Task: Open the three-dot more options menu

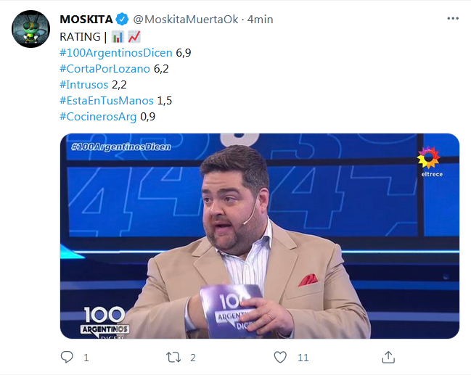Action: pyautogui.click(x=453, y=19)
